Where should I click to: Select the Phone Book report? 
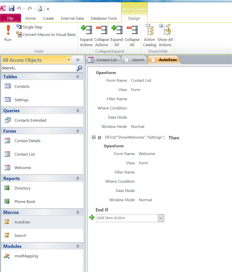(x=42, y=202)
